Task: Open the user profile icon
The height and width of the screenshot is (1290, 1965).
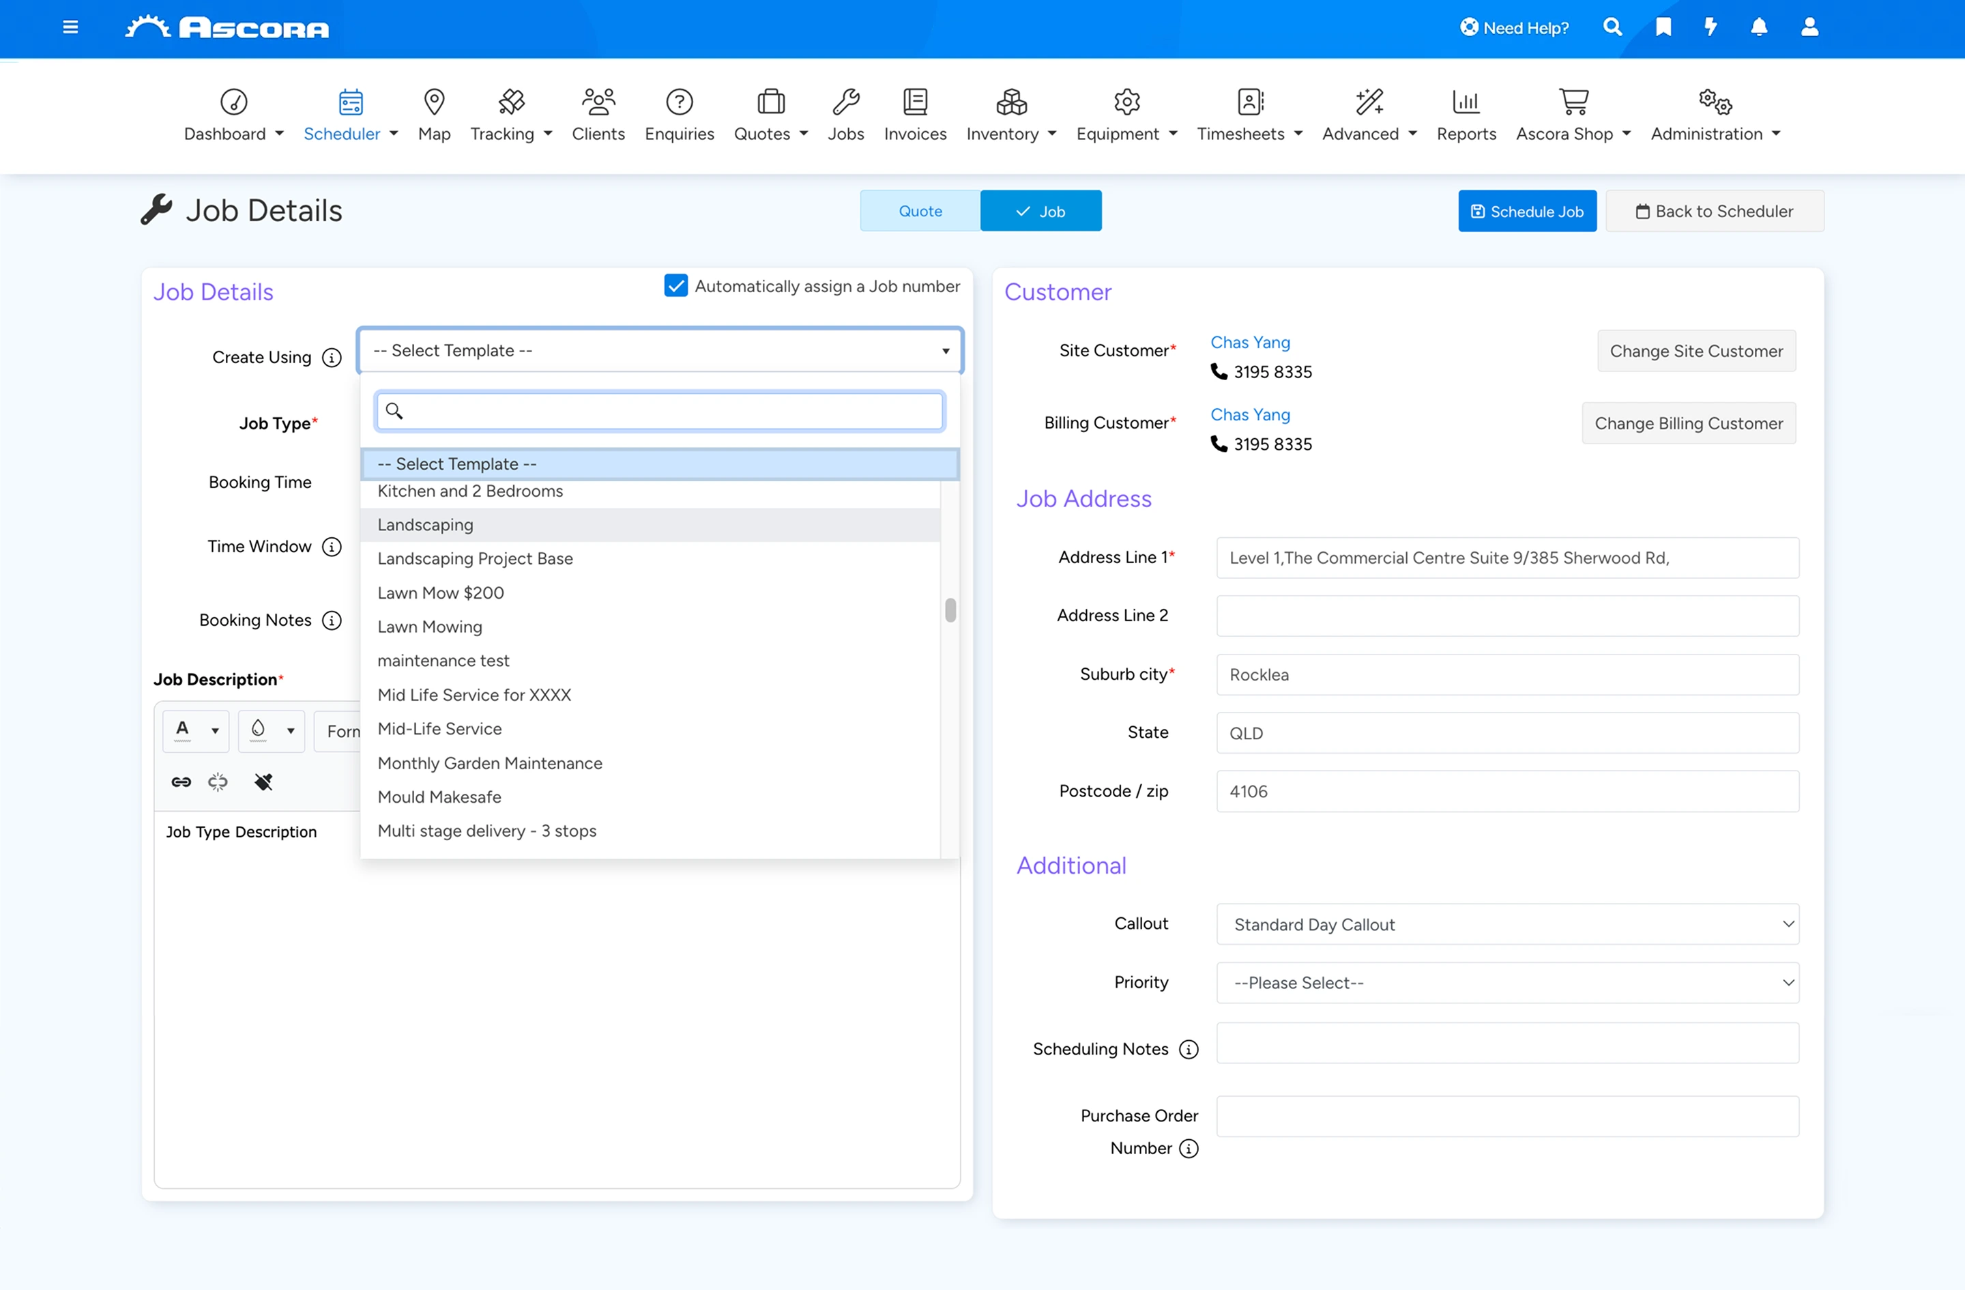Action: (x=1809, y=27)
